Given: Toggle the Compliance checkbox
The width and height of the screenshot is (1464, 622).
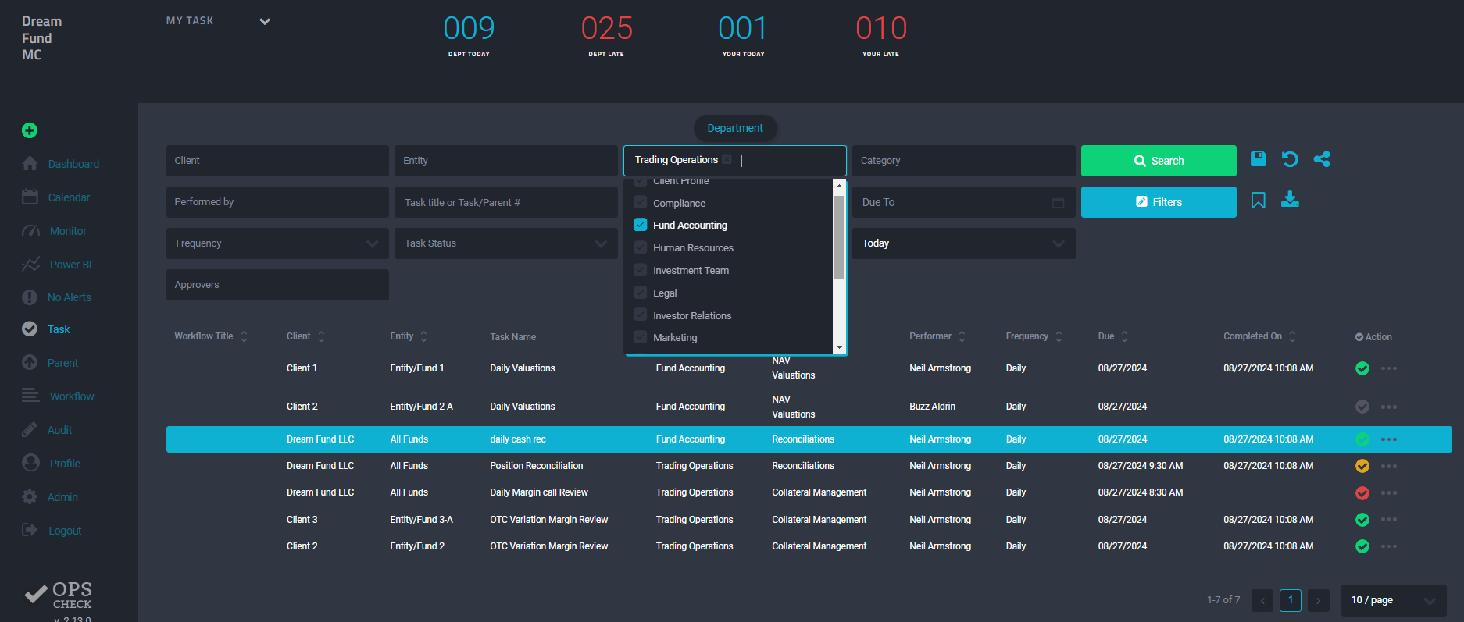Looking at the screenshot, I should pos(641,203).
